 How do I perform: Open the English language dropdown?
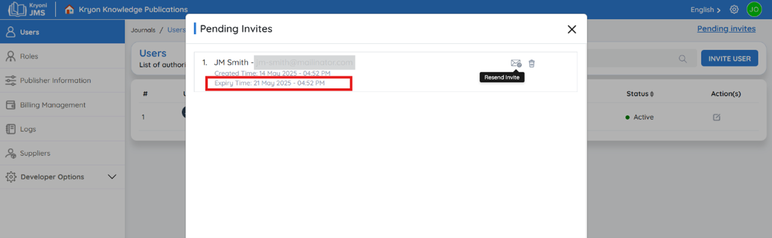(706, 10)
